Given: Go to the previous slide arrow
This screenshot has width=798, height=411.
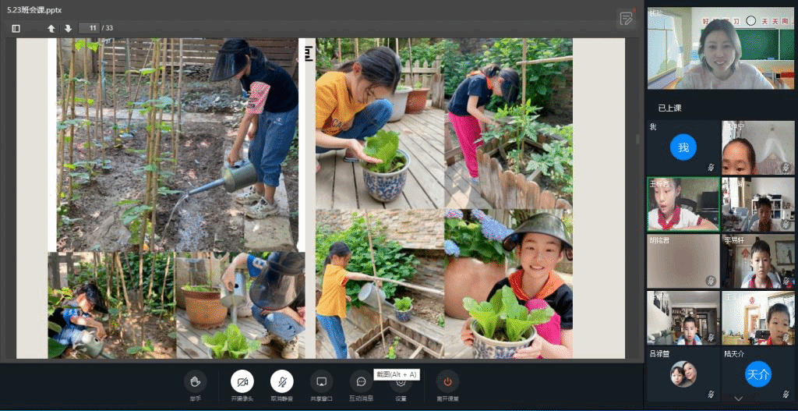Looking at the screenshot, I should (51, 29).
